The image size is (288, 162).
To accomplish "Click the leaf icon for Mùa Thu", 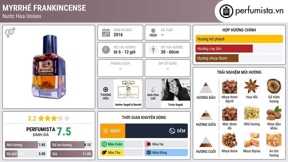I will (x=104, y=153).
